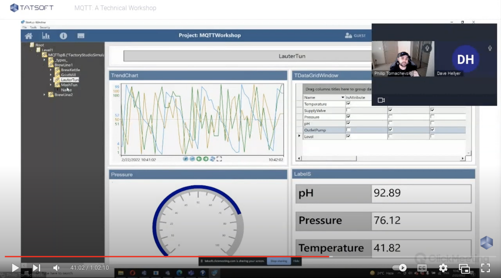
Task: Play the video
Action: 15,268
